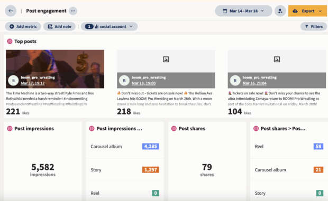Click the Ava Lawless tickets post caption
The height and width of the screenshot is (201, 328).
[165, 99]
